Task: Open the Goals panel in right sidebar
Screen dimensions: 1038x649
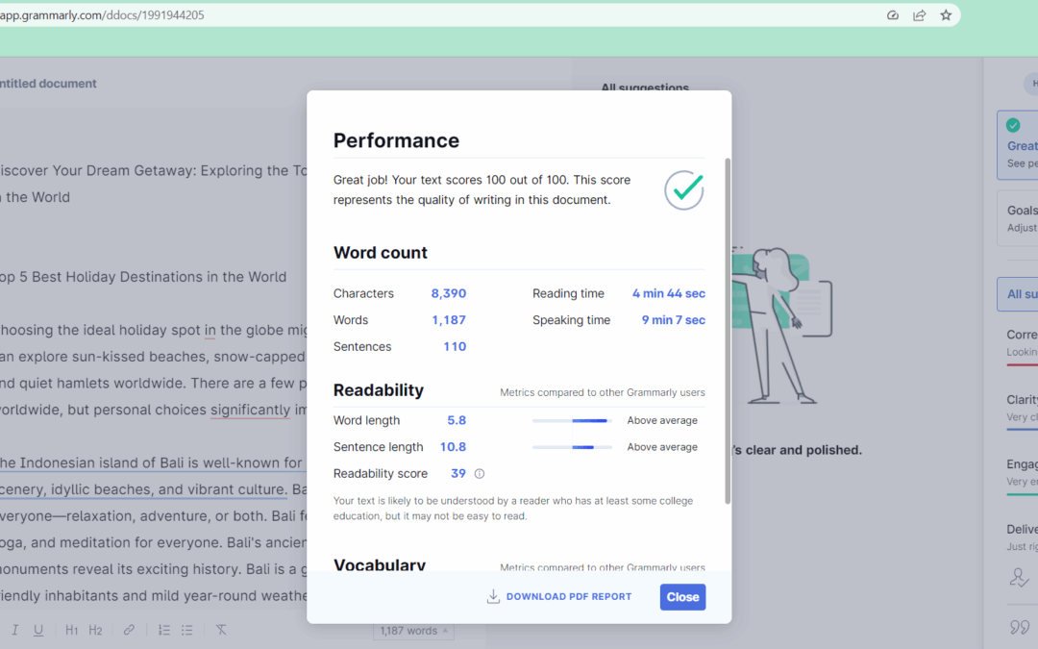Action: coord(1019,218)
